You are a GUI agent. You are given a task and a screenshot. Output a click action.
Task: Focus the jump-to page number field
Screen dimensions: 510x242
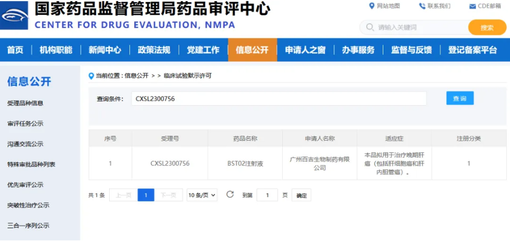pyautogui.click(x=267, y=195)
